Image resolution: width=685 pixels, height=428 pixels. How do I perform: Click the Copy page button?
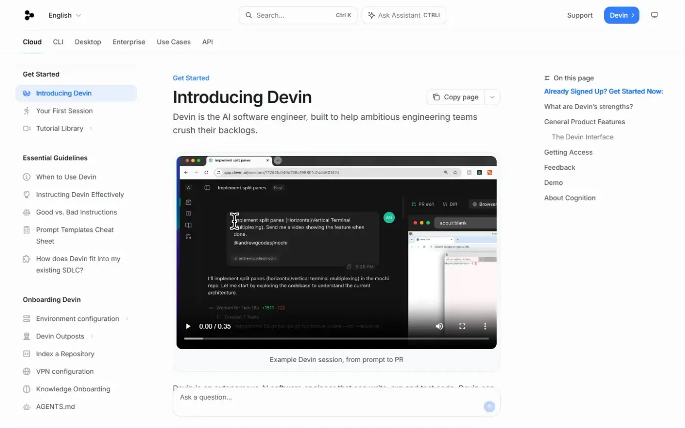point(456,97)
